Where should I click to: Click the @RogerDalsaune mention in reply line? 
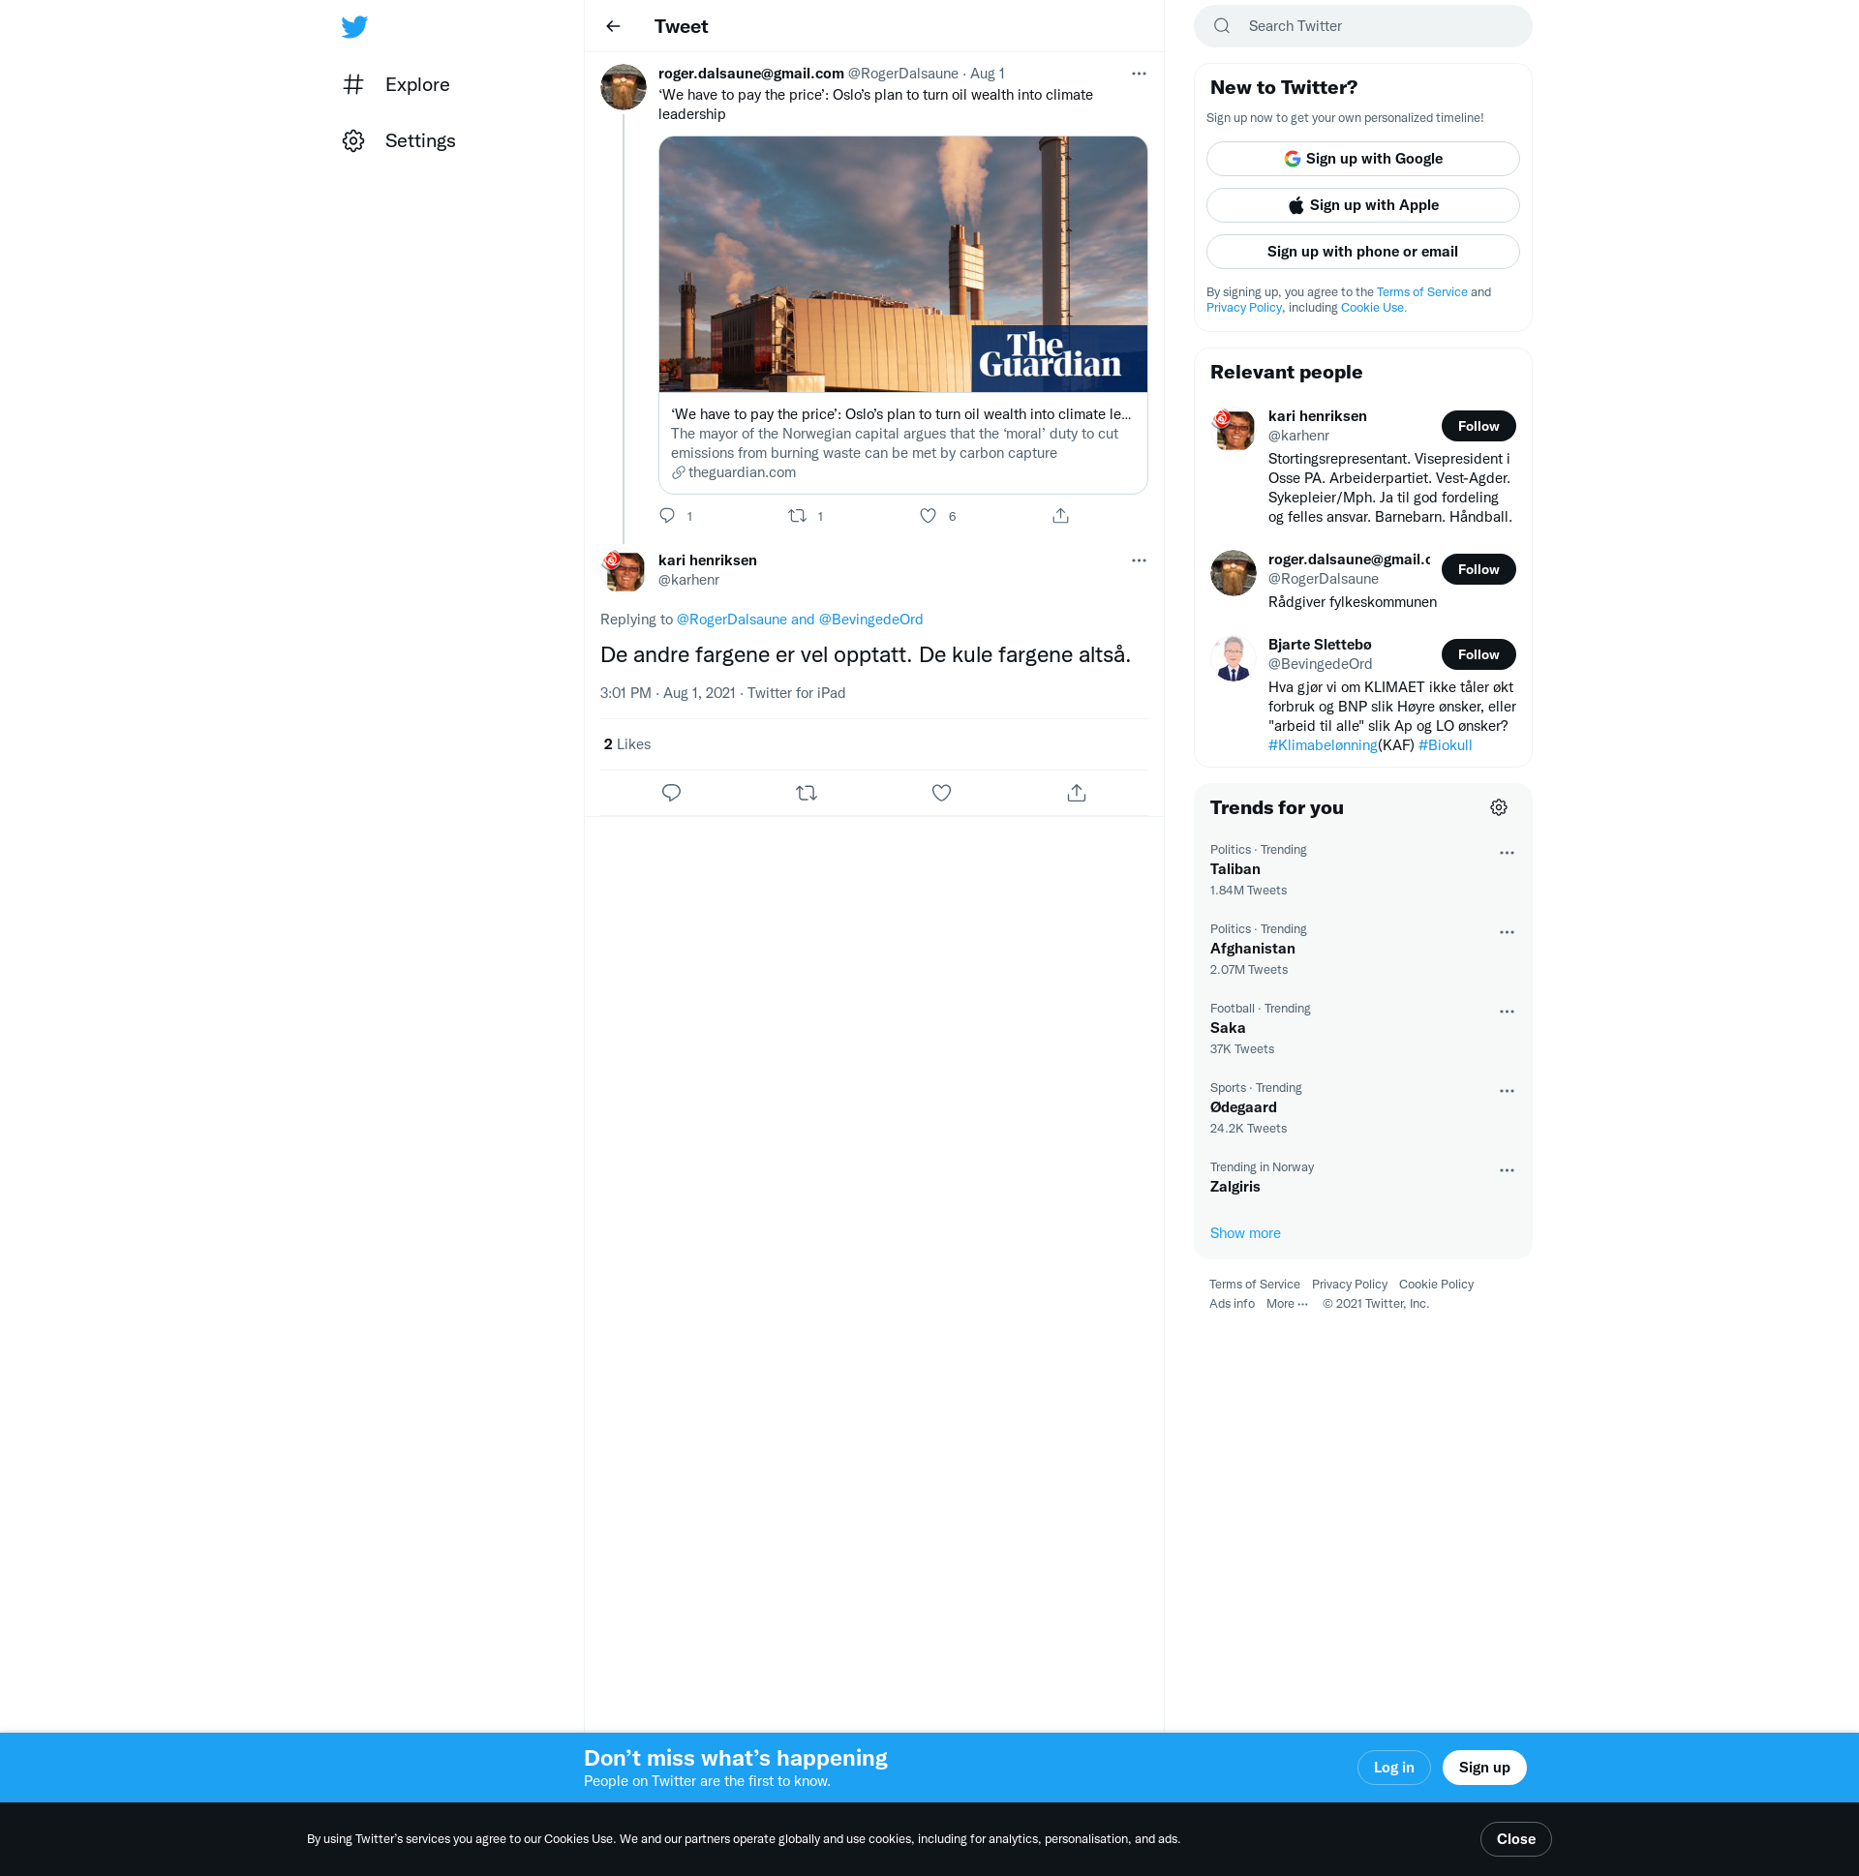click(x=731, y=620)
